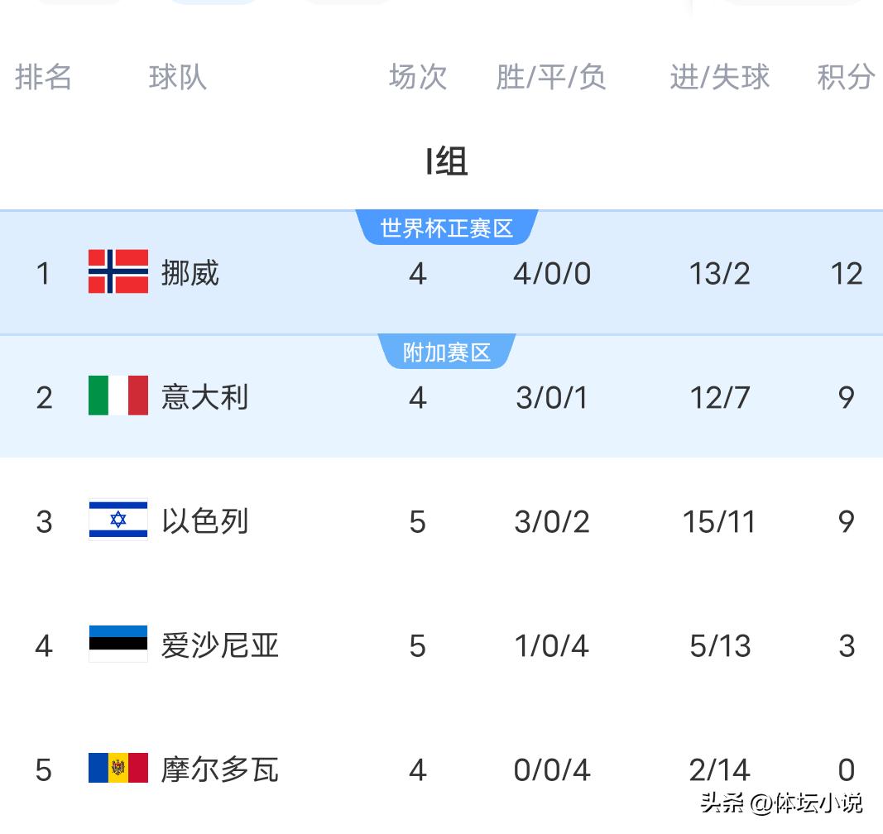The height and width of the screenshot is (834, 883).
Task: Tap the Moldova flag icon
Action: (x=118, y=768)
